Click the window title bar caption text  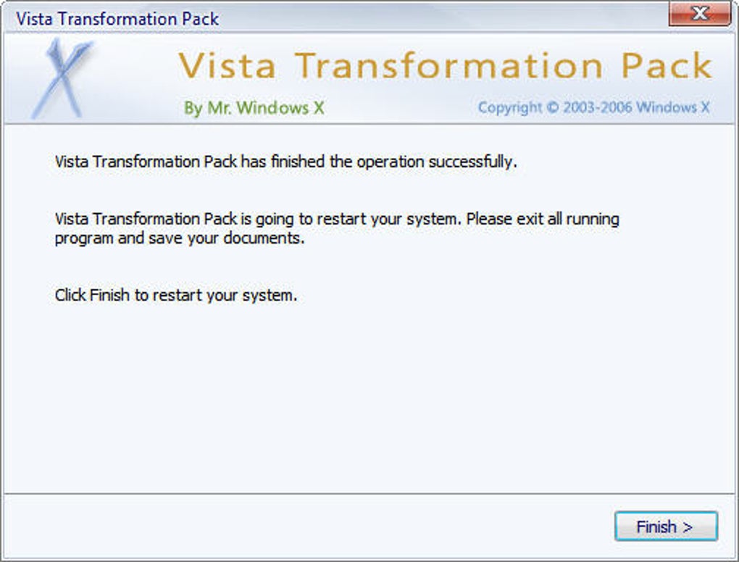coord(117,19)
